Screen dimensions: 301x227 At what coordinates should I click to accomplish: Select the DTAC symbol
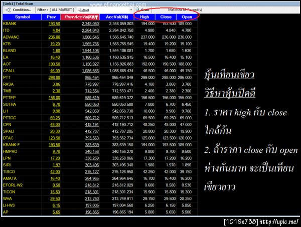(8, 138)
